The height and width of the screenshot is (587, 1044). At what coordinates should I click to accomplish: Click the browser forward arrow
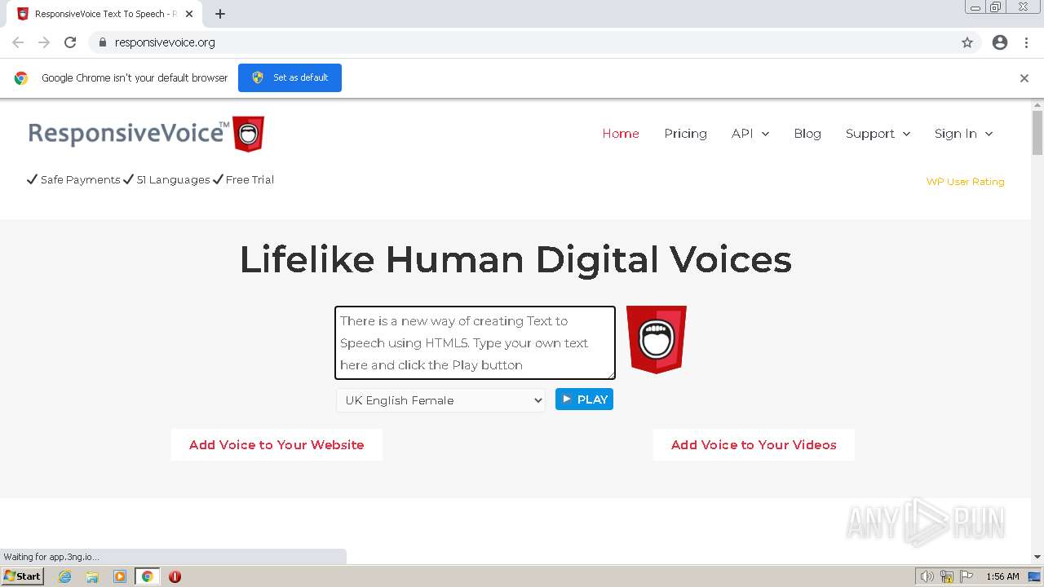coord(44,42)
